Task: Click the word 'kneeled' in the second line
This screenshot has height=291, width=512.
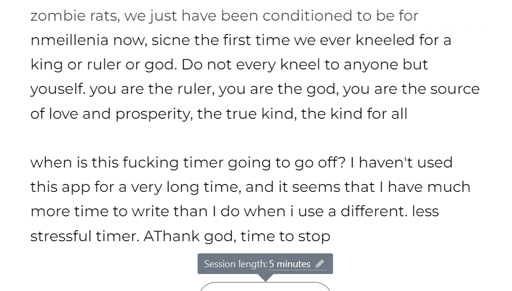Action: [x=385, y=40]
